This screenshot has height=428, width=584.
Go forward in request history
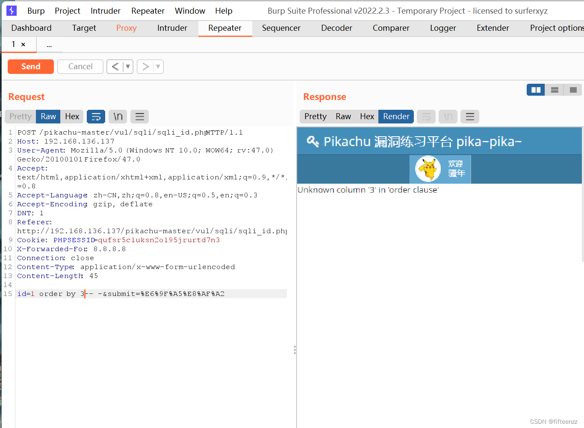coord(145,66)
